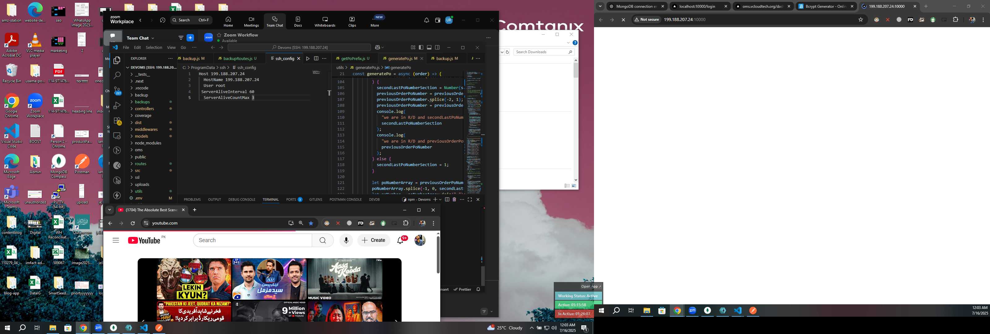Open VS Code Search view in activity bar
Viewport: 990px width, 334px height.
click(117, 75)
